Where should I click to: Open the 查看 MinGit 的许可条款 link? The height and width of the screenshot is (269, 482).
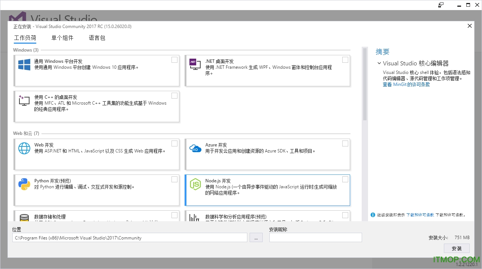click(x=406, y=84)
